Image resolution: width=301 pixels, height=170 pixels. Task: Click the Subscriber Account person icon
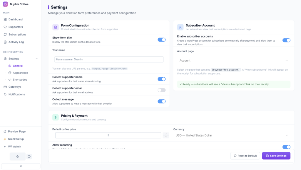pos(180,27)
